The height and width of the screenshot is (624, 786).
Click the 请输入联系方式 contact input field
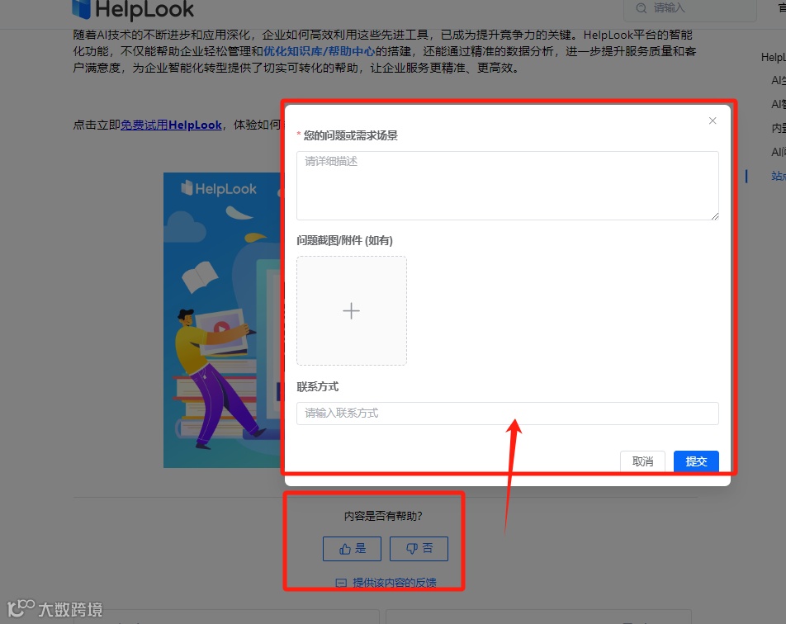click(x=507, y=414)
